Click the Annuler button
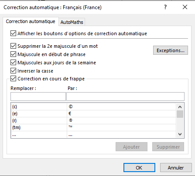The width and height of the screenshot is (195, 176). pyautogui.click(x=176, y=168)
